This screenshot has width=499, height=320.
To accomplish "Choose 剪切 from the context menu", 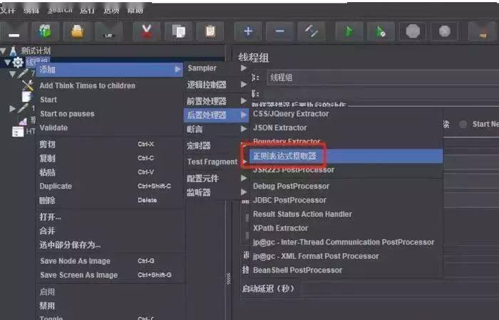I will (x=109, y=144).
